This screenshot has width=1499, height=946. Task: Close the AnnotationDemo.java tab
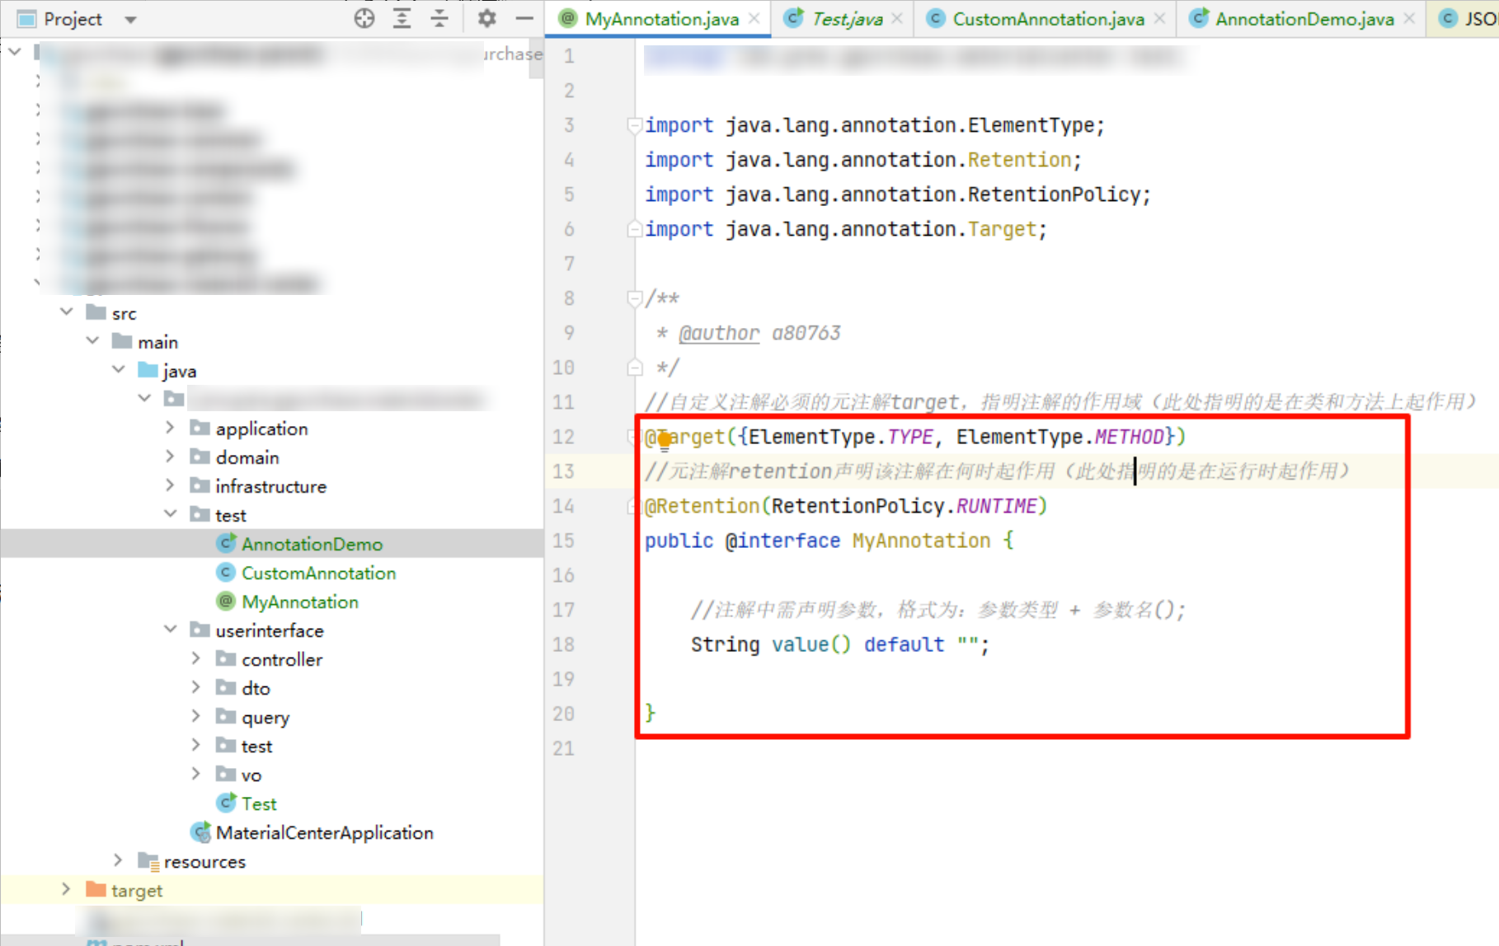click(x=1409, y=19)
